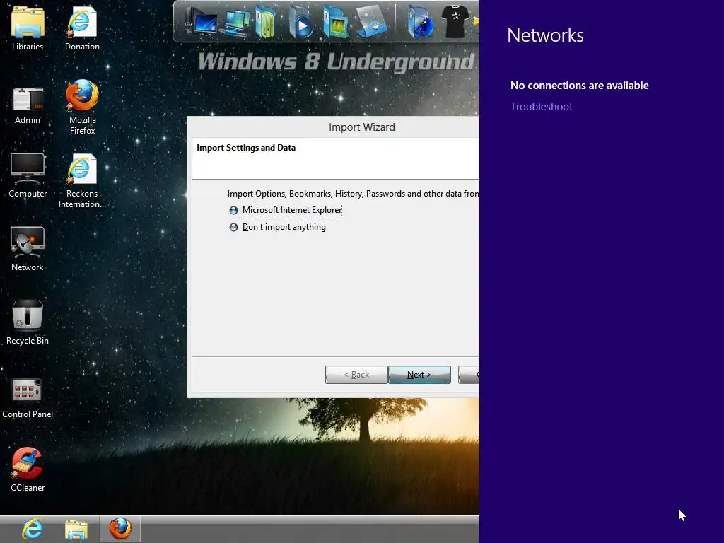Click the Networks panel heading
The image size is (724, 543).
click(545, 35)
